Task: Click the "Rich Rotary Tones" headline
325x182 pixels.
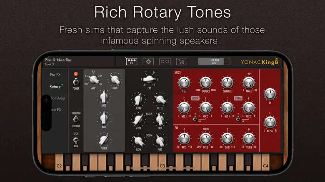Action: [162, 12]
